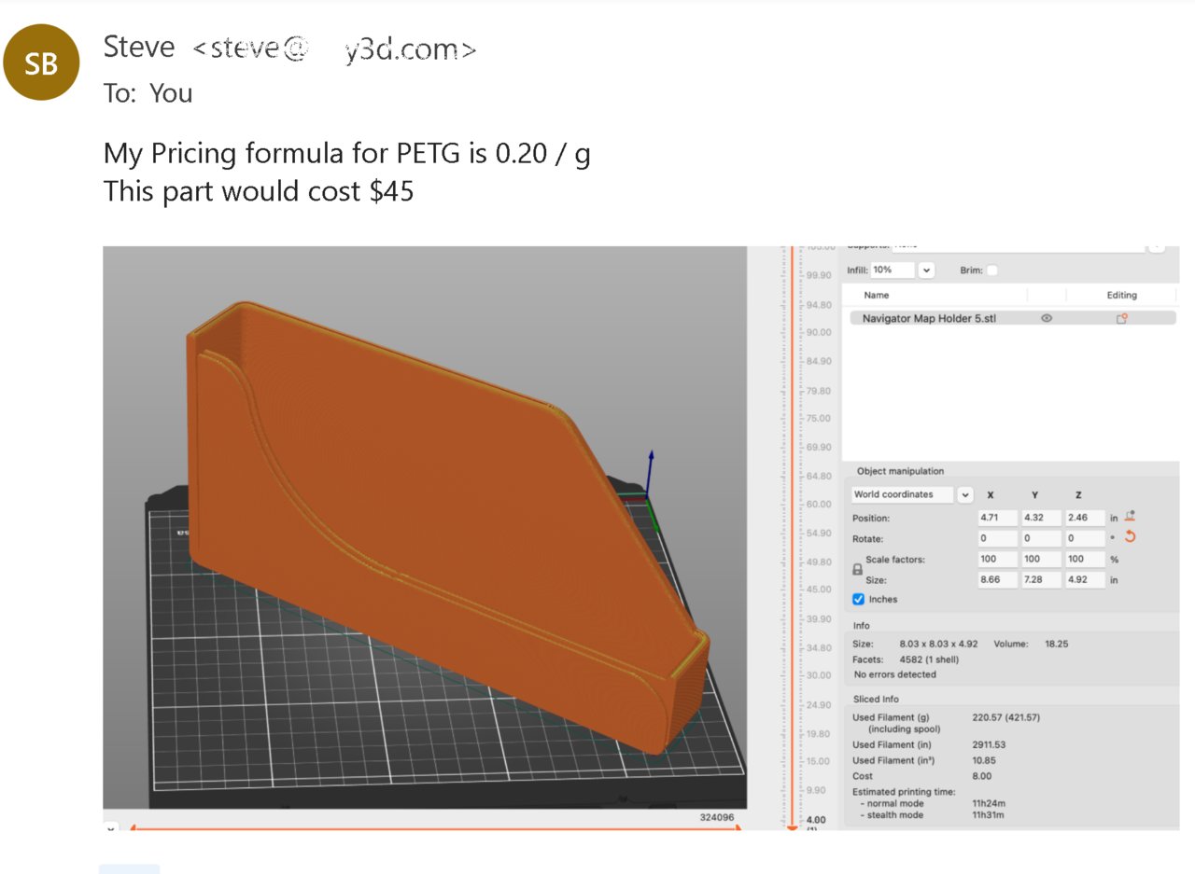Click the collapse arrow below the viewport
Viewport: 1195px width, 874px height.
111,828
